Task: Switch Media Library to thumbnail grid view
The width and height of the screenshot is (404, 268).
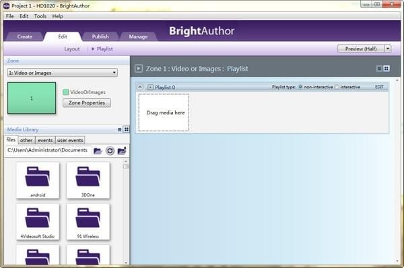Action: [x=127, y=129]
